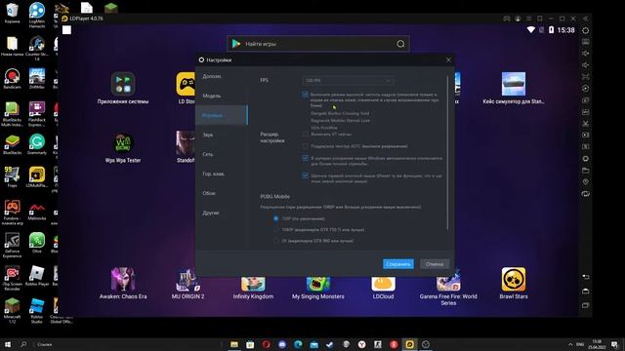
Task: Toggle right mouse button click checkbox
Action: (305, 175)
